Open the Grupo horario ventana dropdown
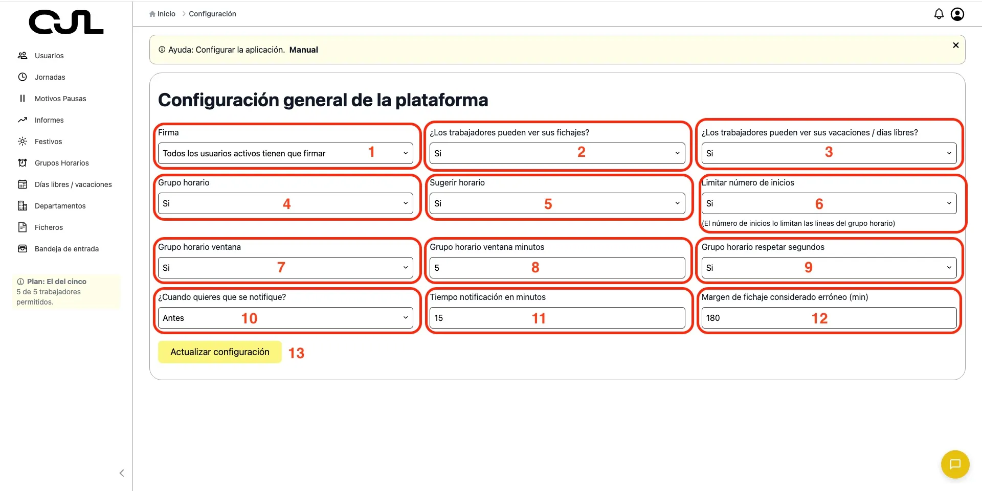This screenshot has height=491, width=982. [x=285, y=268]
